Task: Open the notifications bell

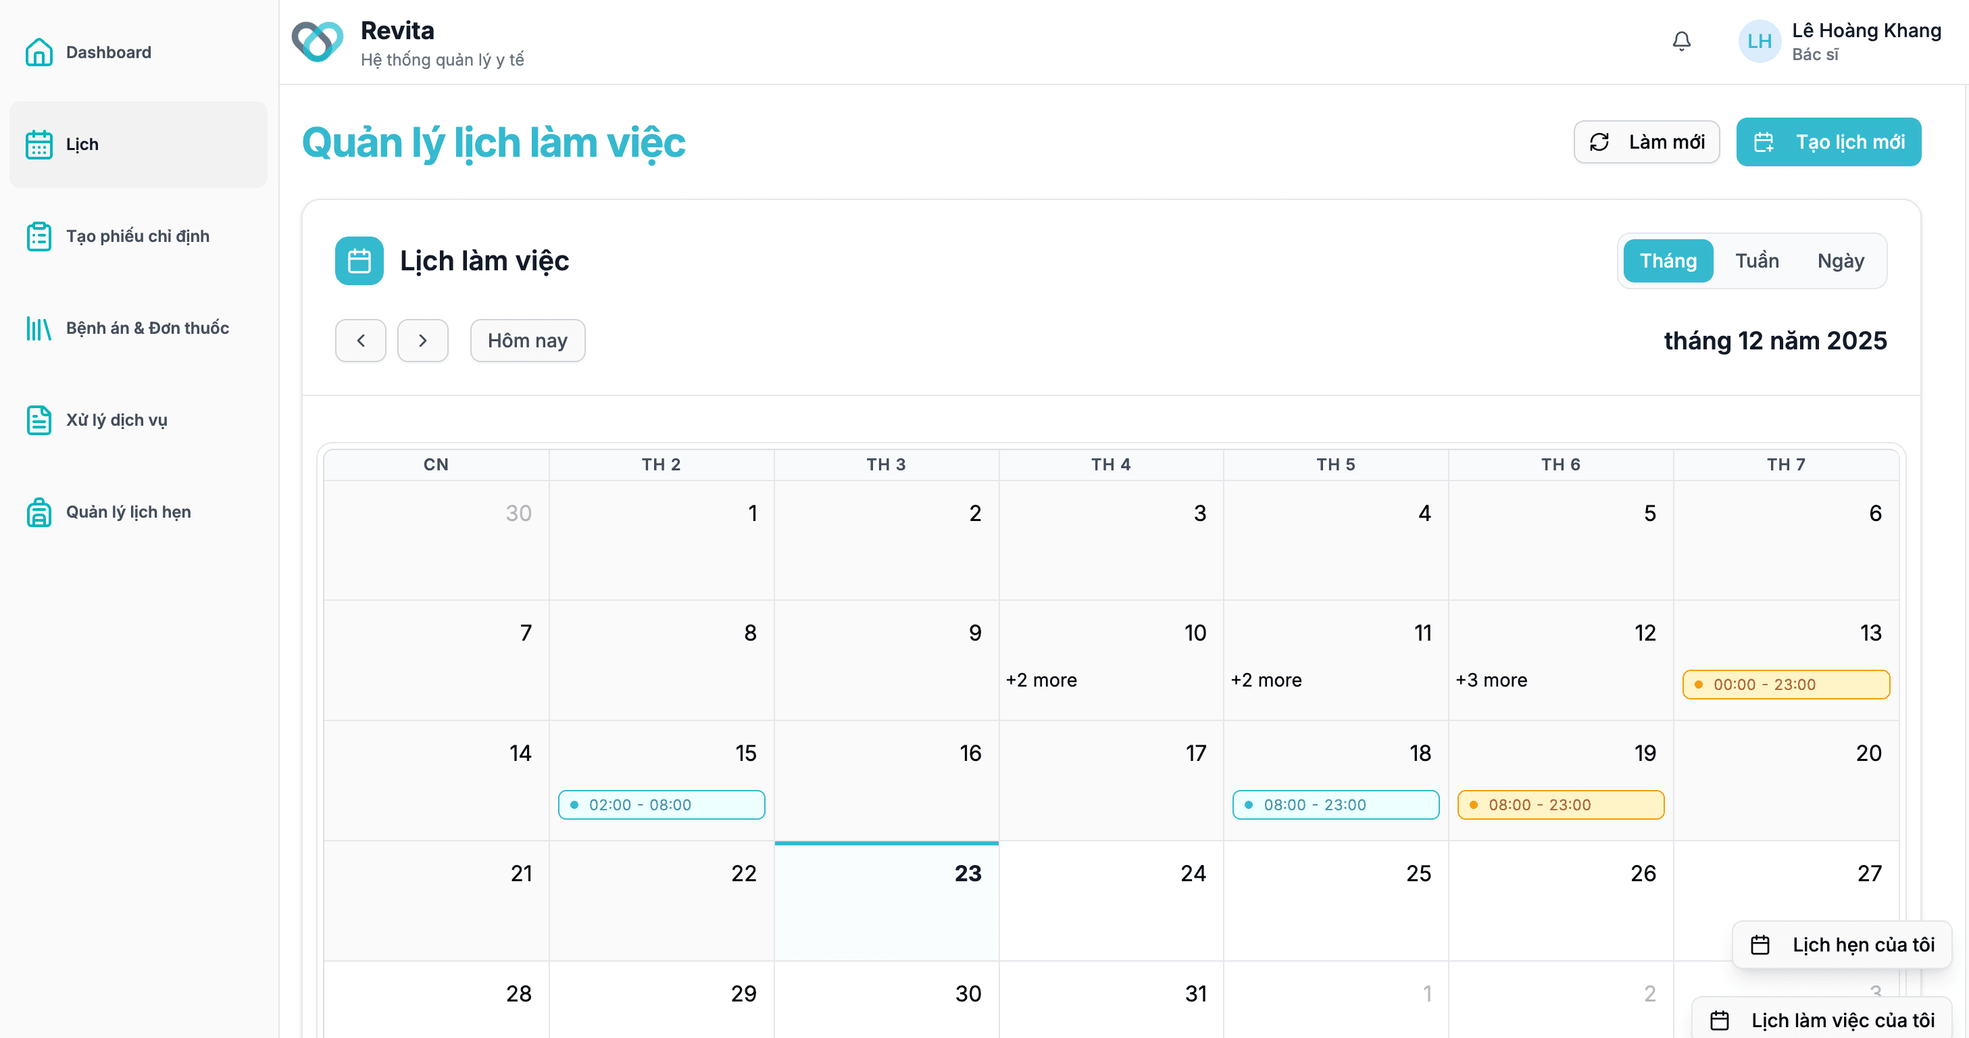Action: click(x=1681, y=41)
